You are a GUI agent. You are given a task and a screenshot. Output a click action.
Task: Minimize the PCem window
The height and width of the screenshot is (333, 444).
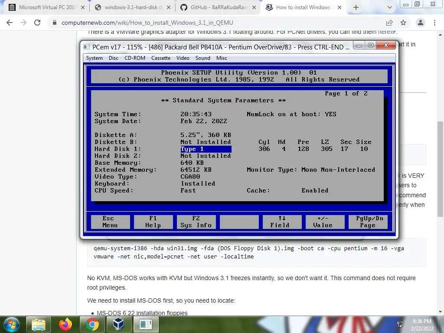359,45
